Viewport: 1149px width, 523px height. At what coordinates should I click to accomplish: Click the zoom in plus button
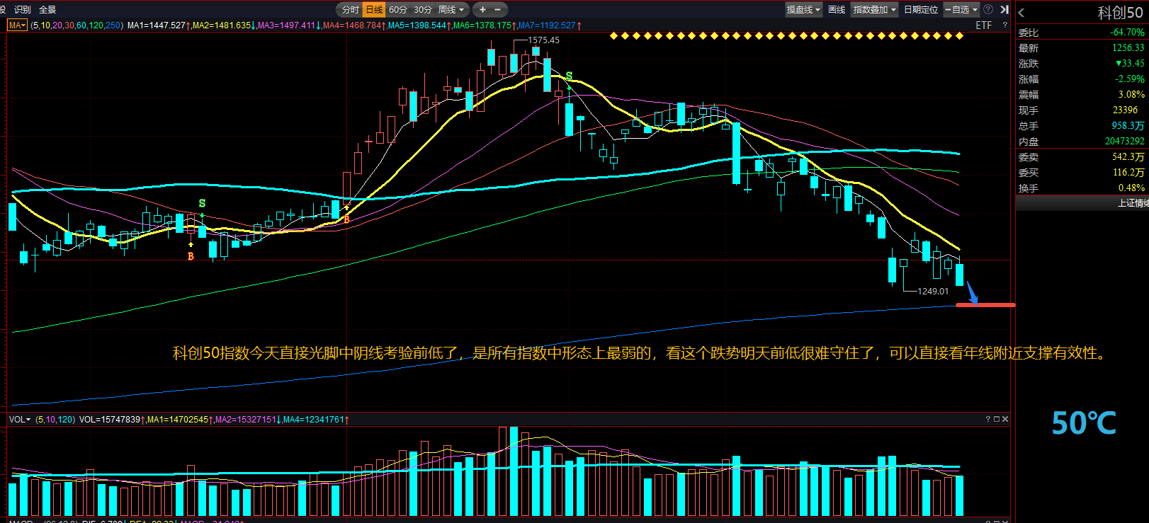point(482,10)
